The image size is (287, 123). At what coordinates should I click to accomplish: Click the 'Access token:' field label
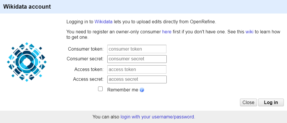point(89,70)
